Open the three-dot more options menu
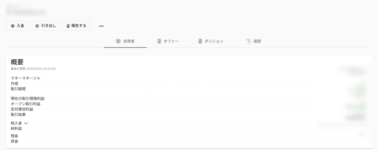This screenshot has height=150, width=377. (101, 26)
